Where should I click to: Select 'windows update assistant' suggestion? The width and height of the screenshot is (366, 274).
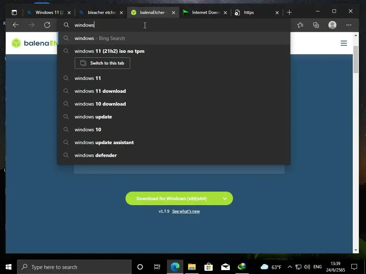click(x=174, y=142)
